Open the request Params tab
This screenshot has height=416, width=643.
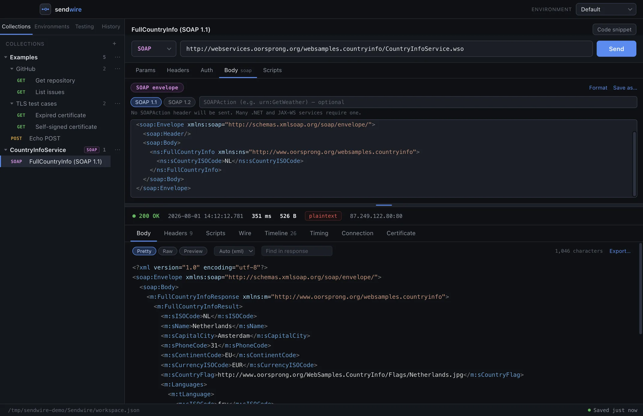click(145, 70)
